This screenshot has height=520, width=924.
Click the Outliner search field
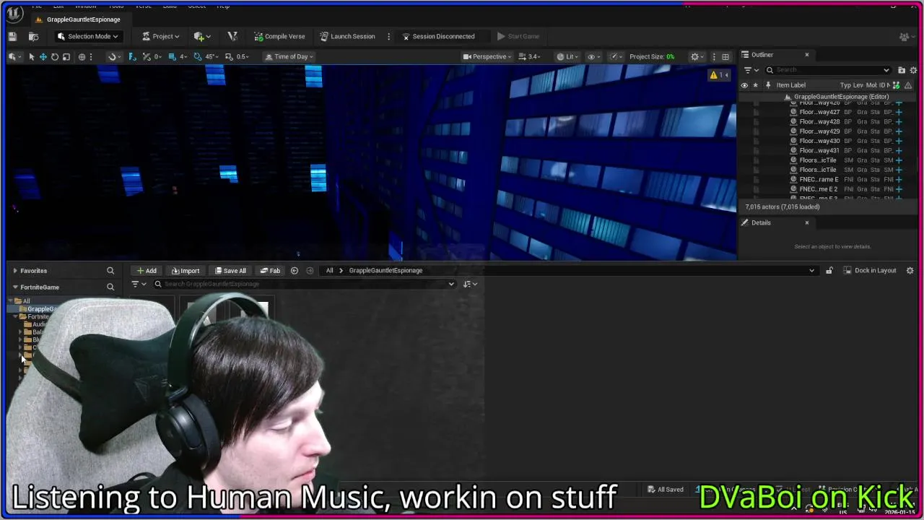point(827,70)
